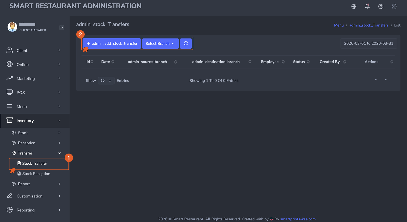Expand the Online menu chevron
This screenshot has height=222, width=407.
(x=60, y=64)
